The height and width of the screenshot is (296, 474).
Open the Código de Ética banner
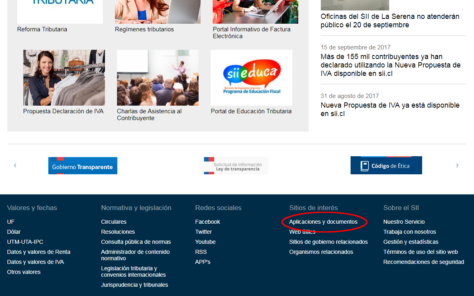(x=386, y=165)
